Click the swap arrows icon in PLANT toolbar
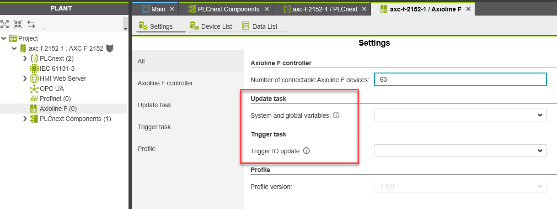 click(x=31, y=24)
